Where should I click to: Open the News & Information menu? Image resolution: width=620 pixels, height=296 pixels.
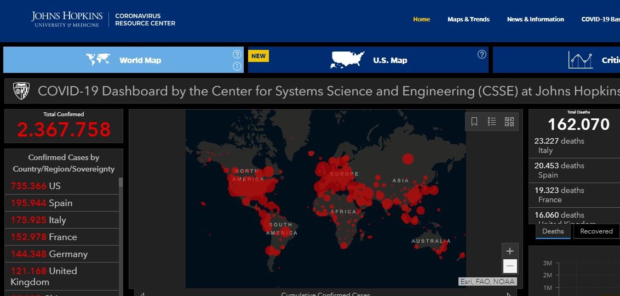536,19
